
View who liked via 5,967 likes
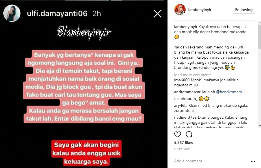tap(183, 143)
